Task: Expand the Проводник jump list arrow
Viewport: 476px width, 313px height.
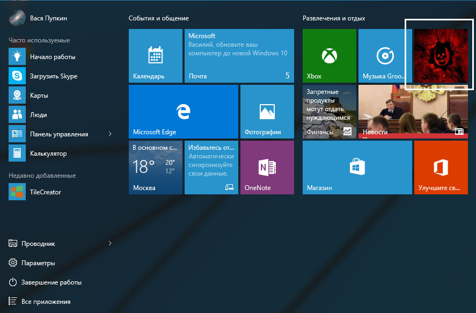Action: pyautogui.click(x=110, y=243)
